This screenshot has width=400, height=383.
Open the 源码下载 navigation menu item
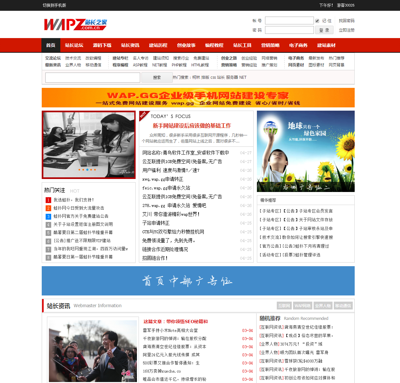[102, 45]
